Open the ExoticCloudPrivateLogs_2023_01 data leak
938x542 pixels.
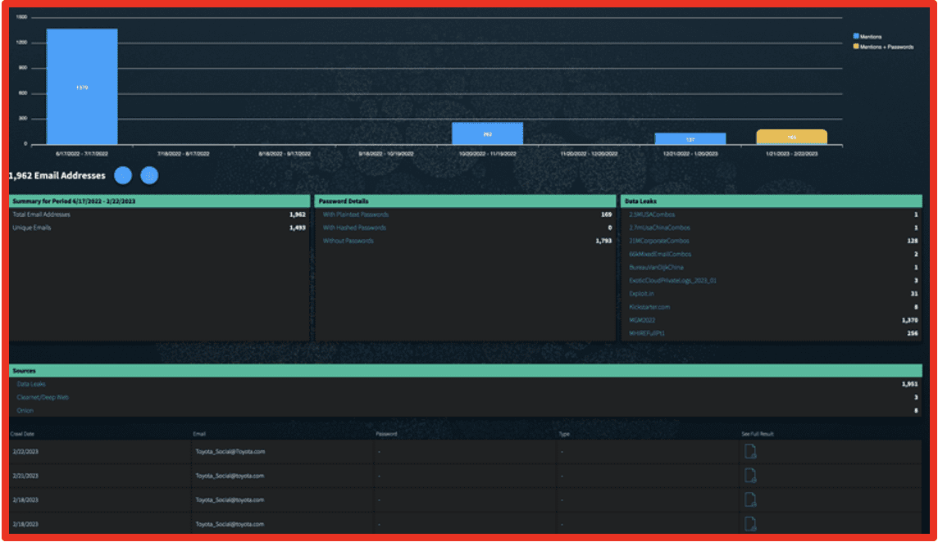click(672, 280)
